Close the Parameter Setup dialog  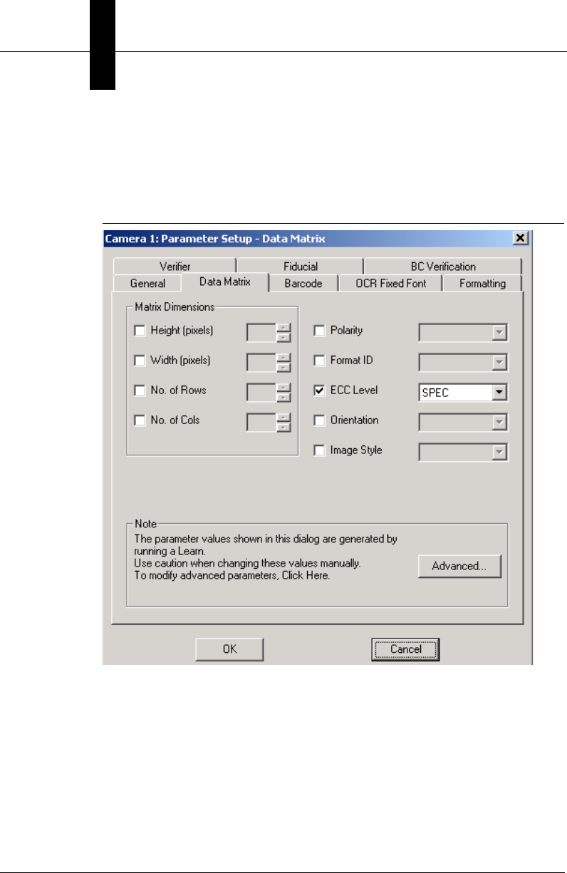[x=521, y=238]
